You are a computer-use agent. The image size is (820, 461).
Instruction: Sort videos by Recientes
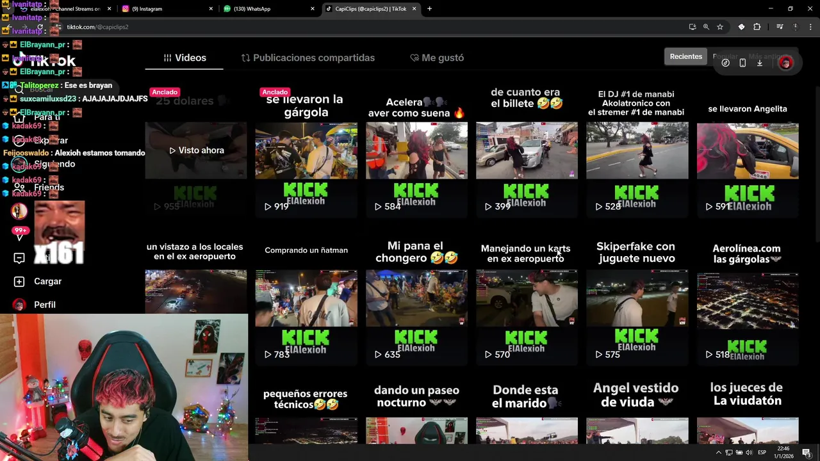(686, 56)
